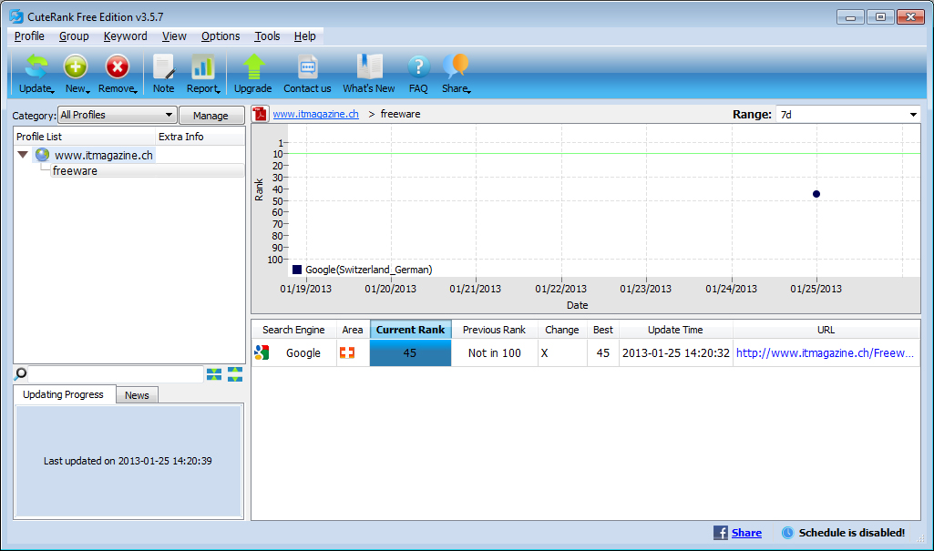Click the Update Time column header
The height and width of the screenshot is (551, 934).
coord(675,330)
